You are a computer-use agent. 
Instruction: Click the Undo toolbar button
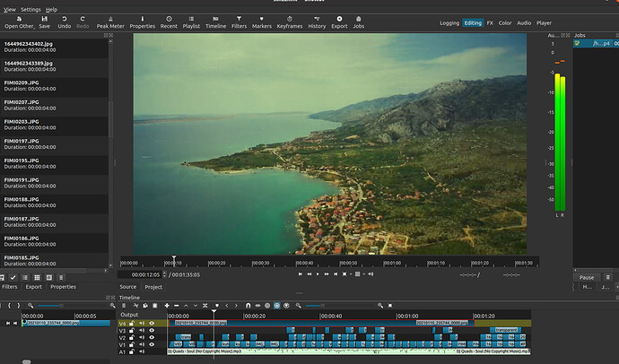tap(65, 22)
